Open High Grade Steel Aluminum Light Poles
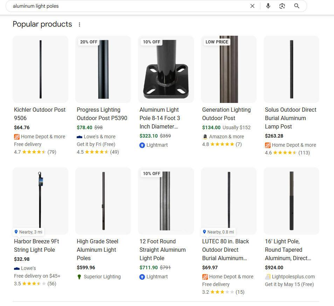Screen dimensions: 334x306 pos(97,250)
